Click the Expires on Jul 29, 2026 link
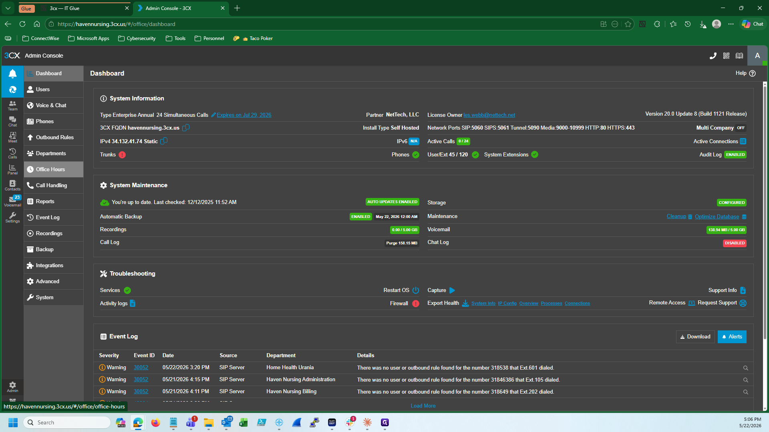769x432 pixels. click(x=244, y=115)
